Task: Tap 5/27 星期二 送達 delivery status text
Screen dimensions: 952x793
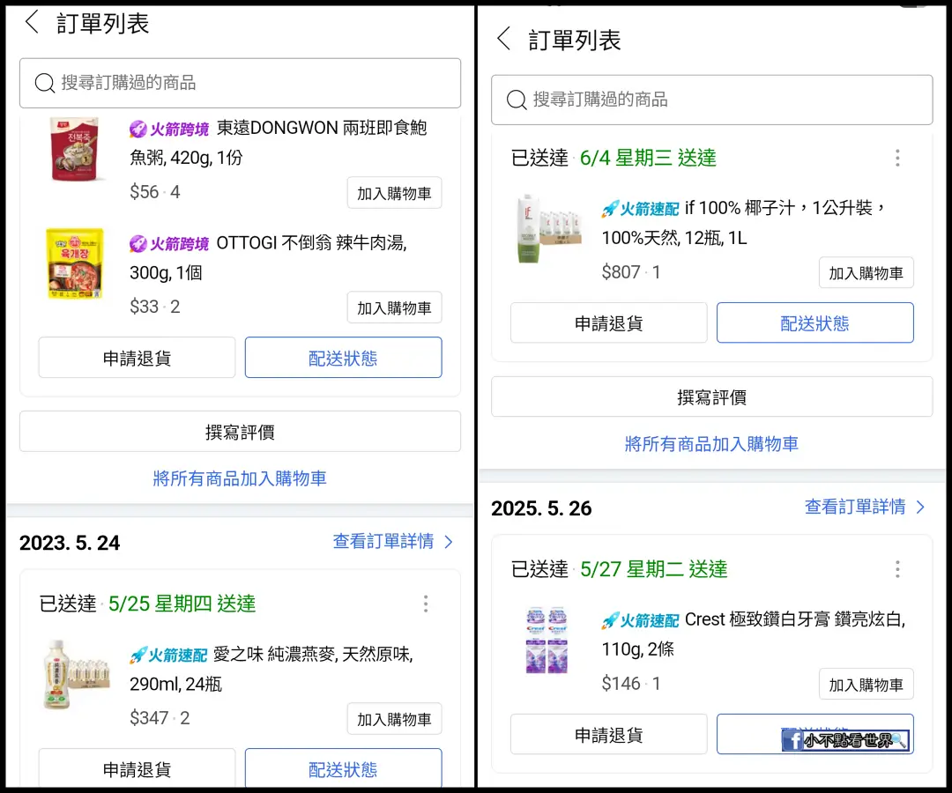Action: point(654,569)
